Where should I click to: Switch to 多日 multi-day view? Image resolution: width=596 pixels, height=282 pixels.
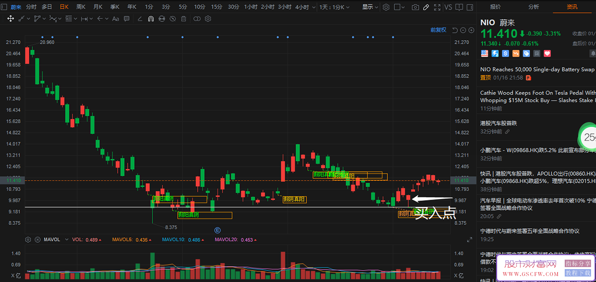[47, 7]
